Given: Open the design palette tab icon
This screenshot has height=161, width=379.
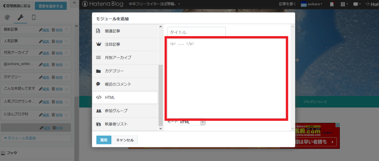Looking at the screenshot, I should (7, 18).
